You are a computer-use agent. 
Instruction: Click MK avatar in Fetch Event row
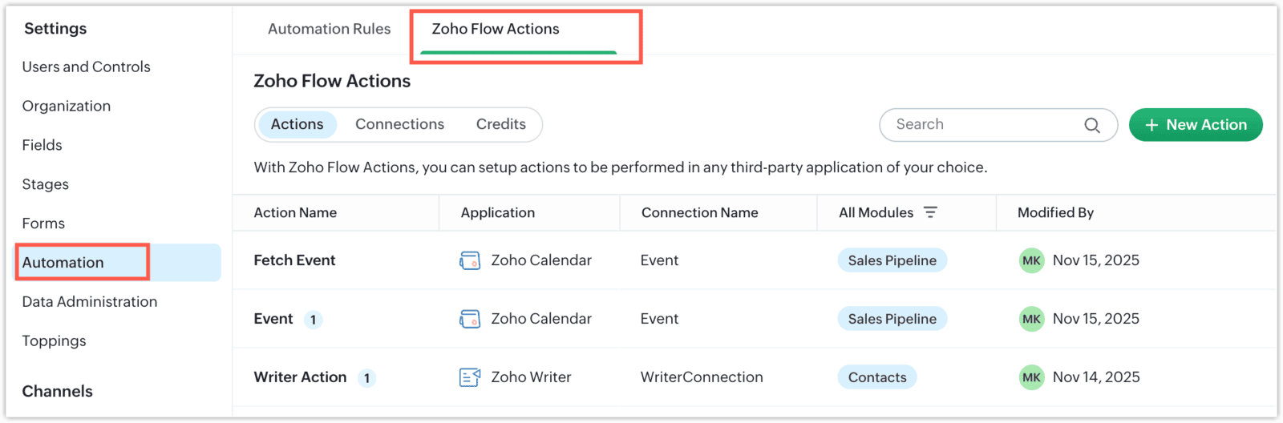click(1031, 260)
